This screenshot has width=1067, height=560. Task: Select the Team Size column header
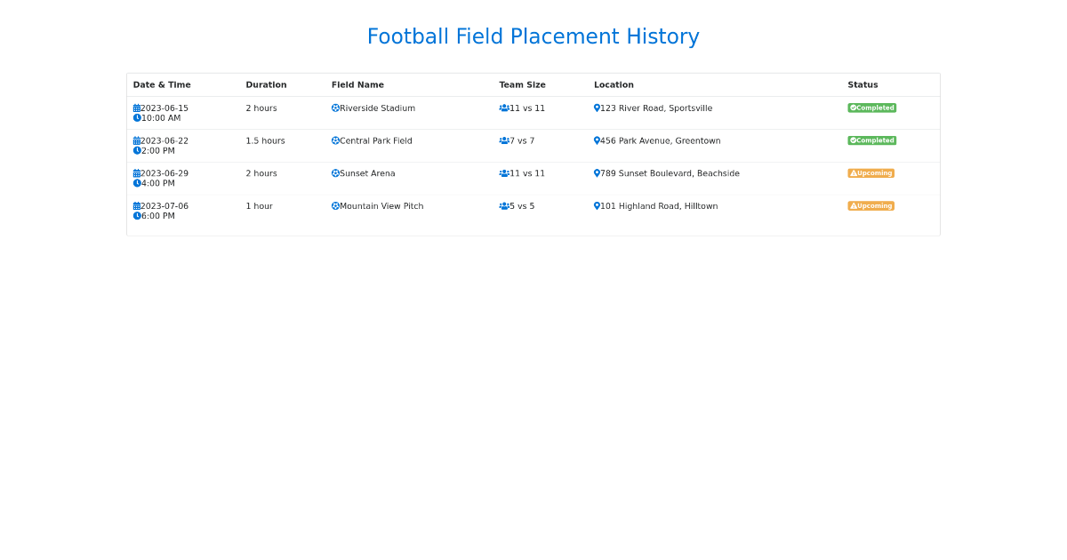pyautogui.click(x=522, y=84)
